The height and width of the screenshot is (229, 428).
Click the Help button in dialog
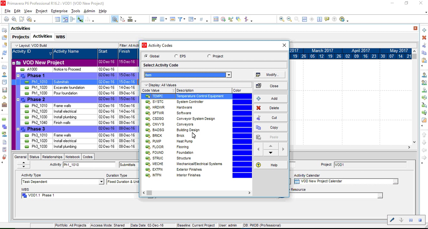pyautogui.click(x=270, y=165)
